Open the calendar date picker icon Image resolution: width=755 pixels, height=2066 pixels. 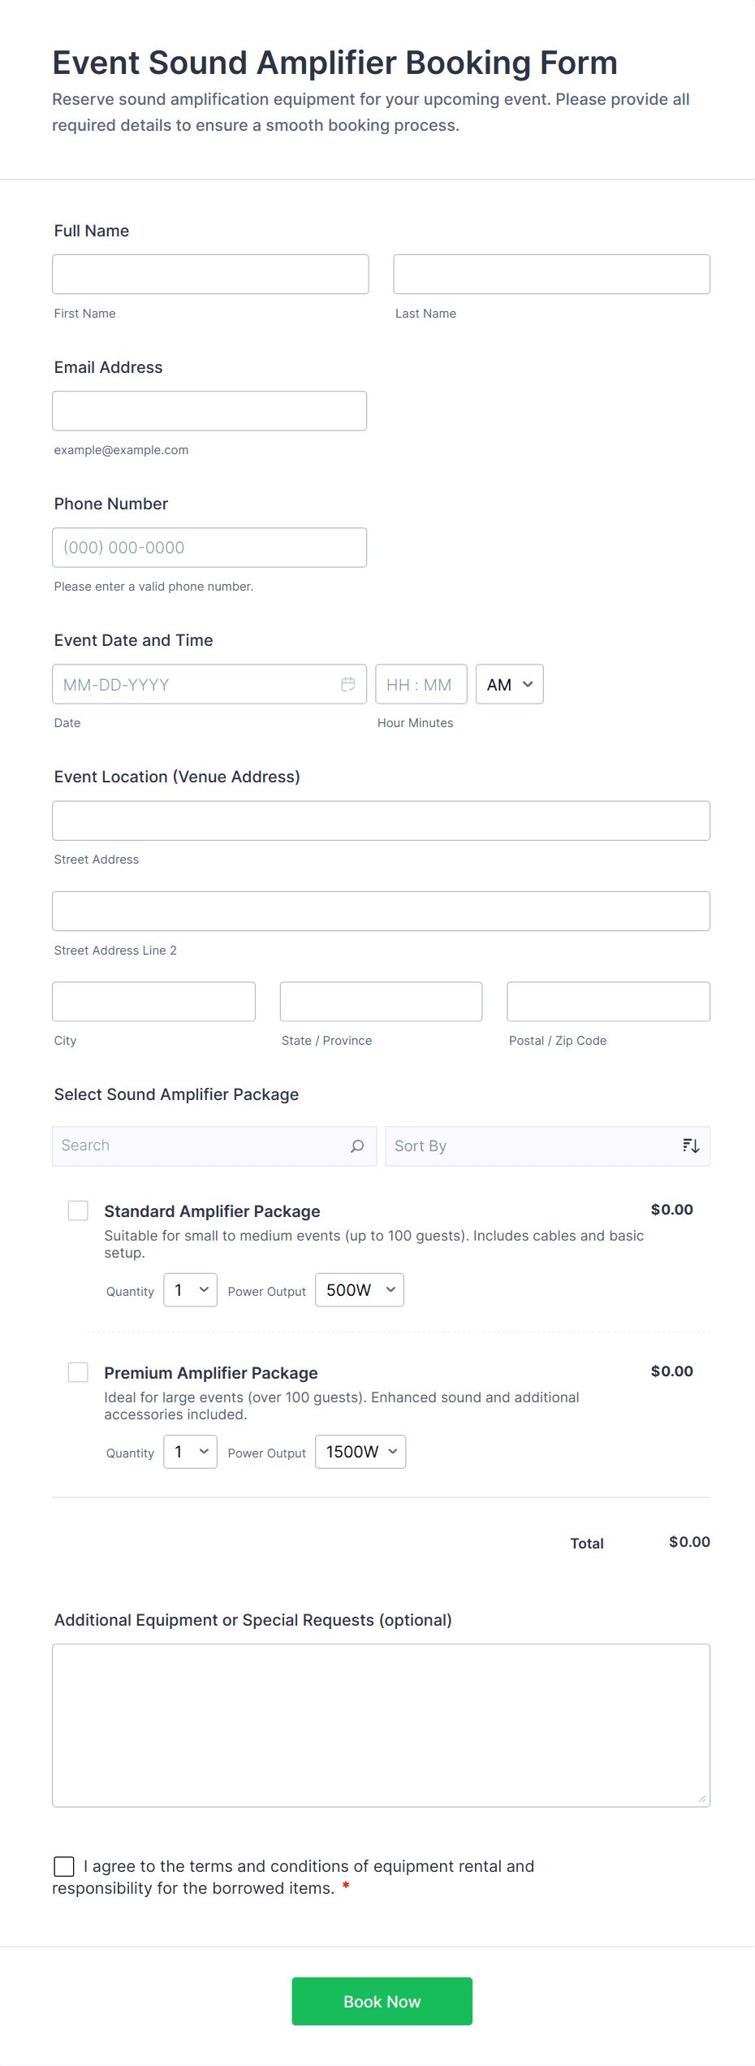[x=348, y=684]
